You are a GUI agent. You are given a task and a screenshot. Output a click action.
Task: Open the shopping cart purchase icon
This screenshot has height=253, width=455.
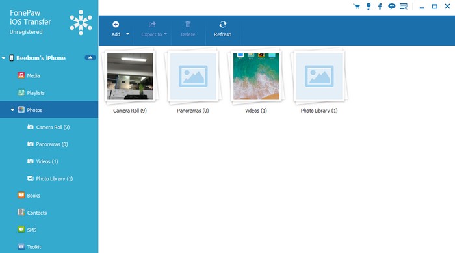point(357,7)
